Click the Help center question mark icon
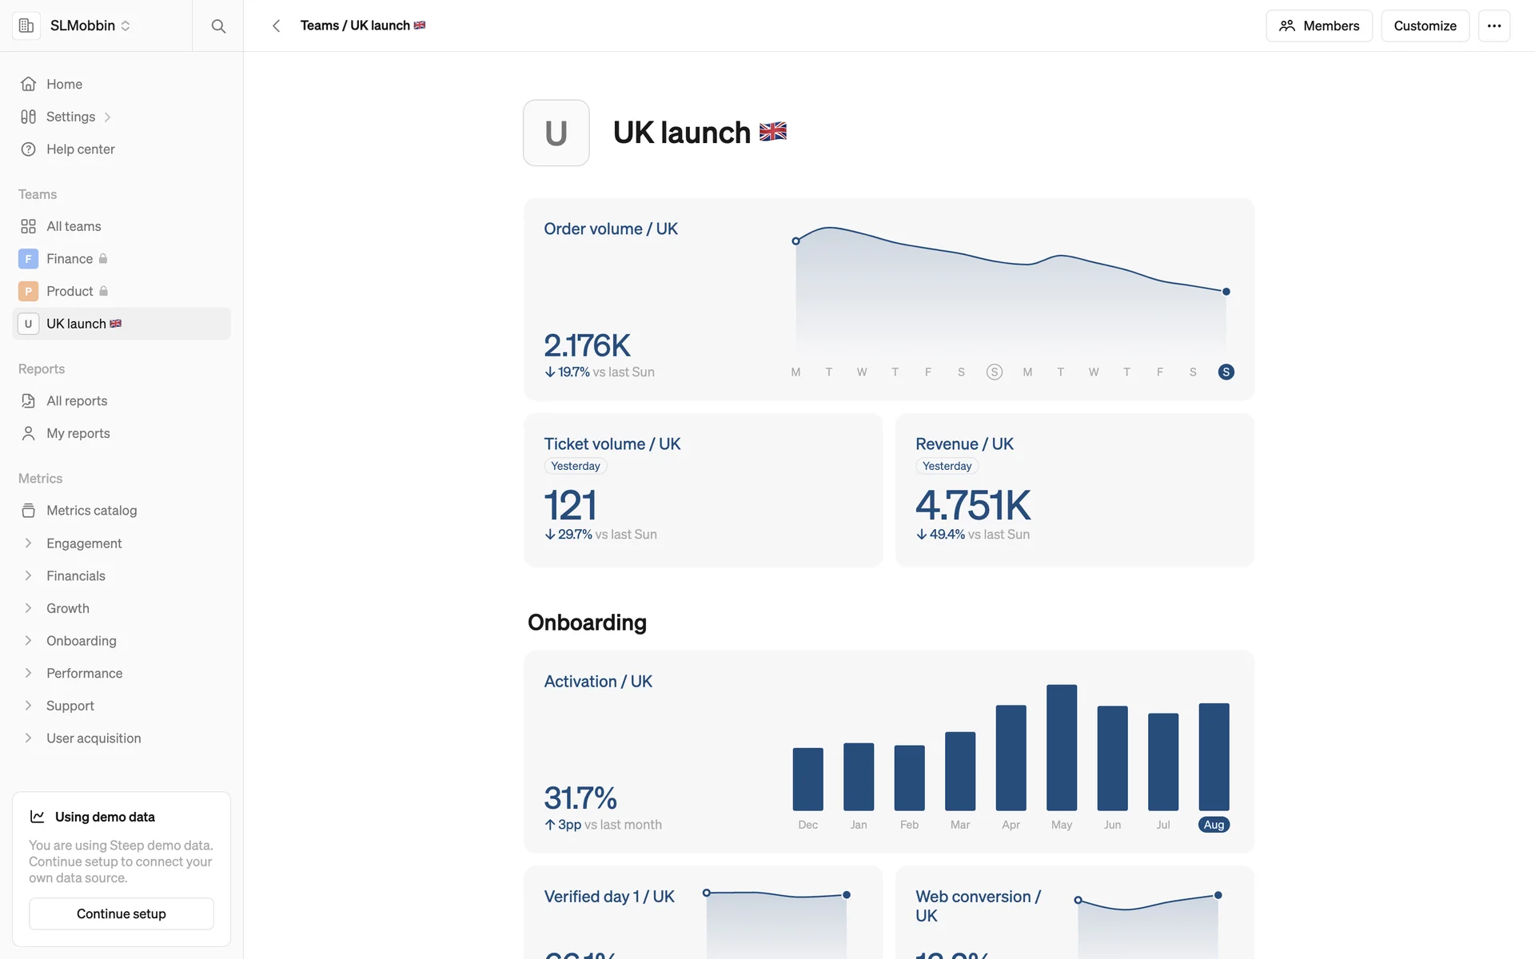Screen dimensions: 1535x959 click(x=29, y=149)
